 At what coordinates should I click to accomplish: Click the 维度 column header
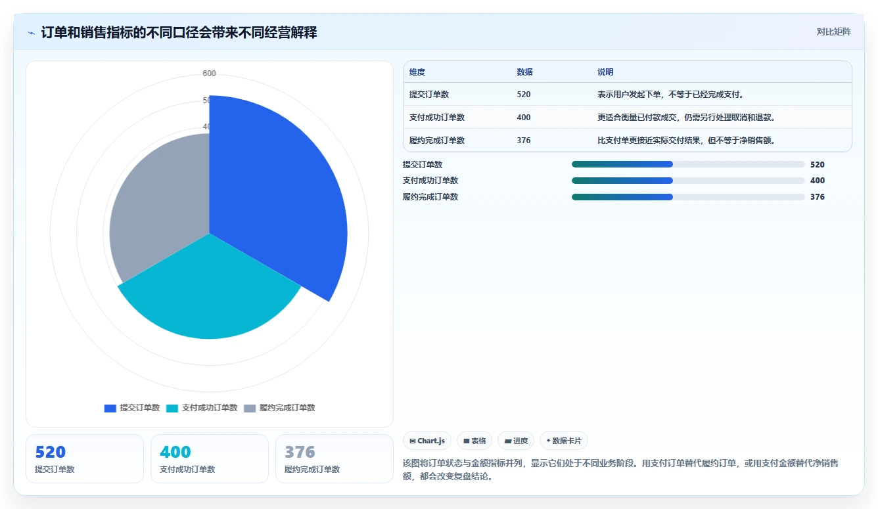coord(417,72)
